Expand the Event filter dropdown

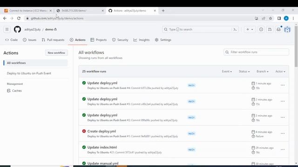[x=227, y=71]
